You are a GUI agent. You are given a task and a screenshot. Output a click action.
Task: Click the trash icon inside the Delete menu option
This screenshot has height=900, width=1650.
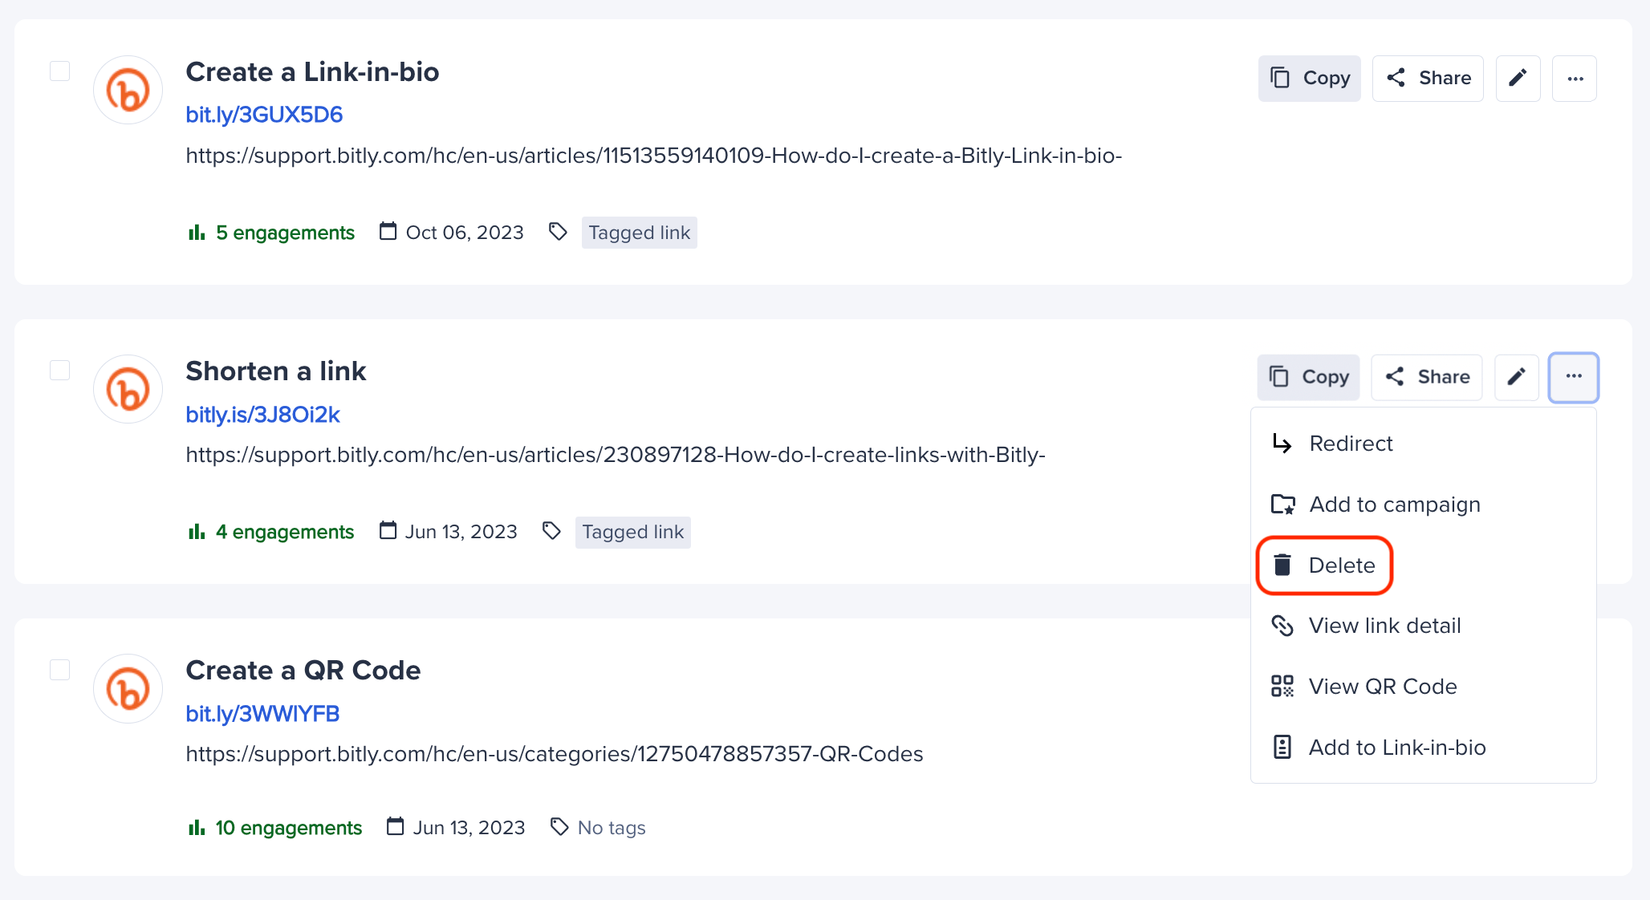pos(1283,565)
